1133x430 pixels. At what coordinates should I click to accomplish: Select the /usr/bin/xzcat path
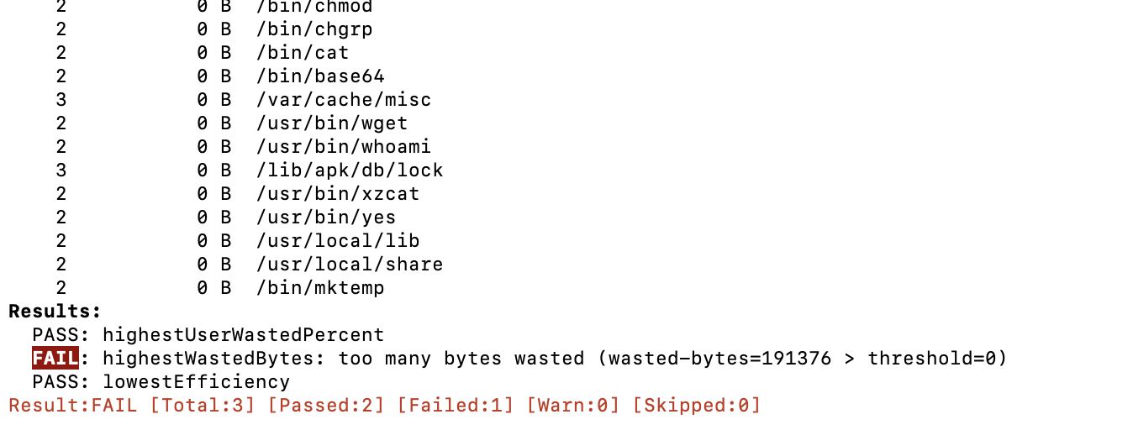(338, 194)
